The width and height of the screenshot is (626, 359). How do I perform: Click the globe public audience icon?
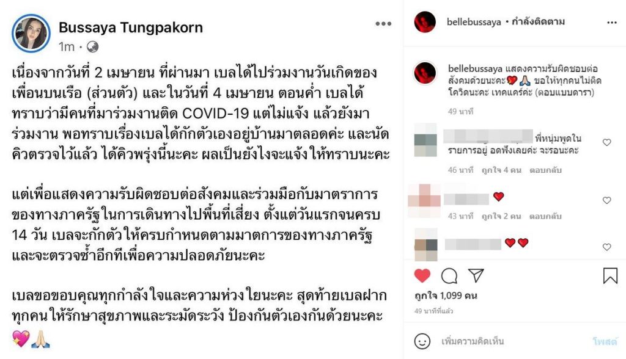click(x=93, y=47)
